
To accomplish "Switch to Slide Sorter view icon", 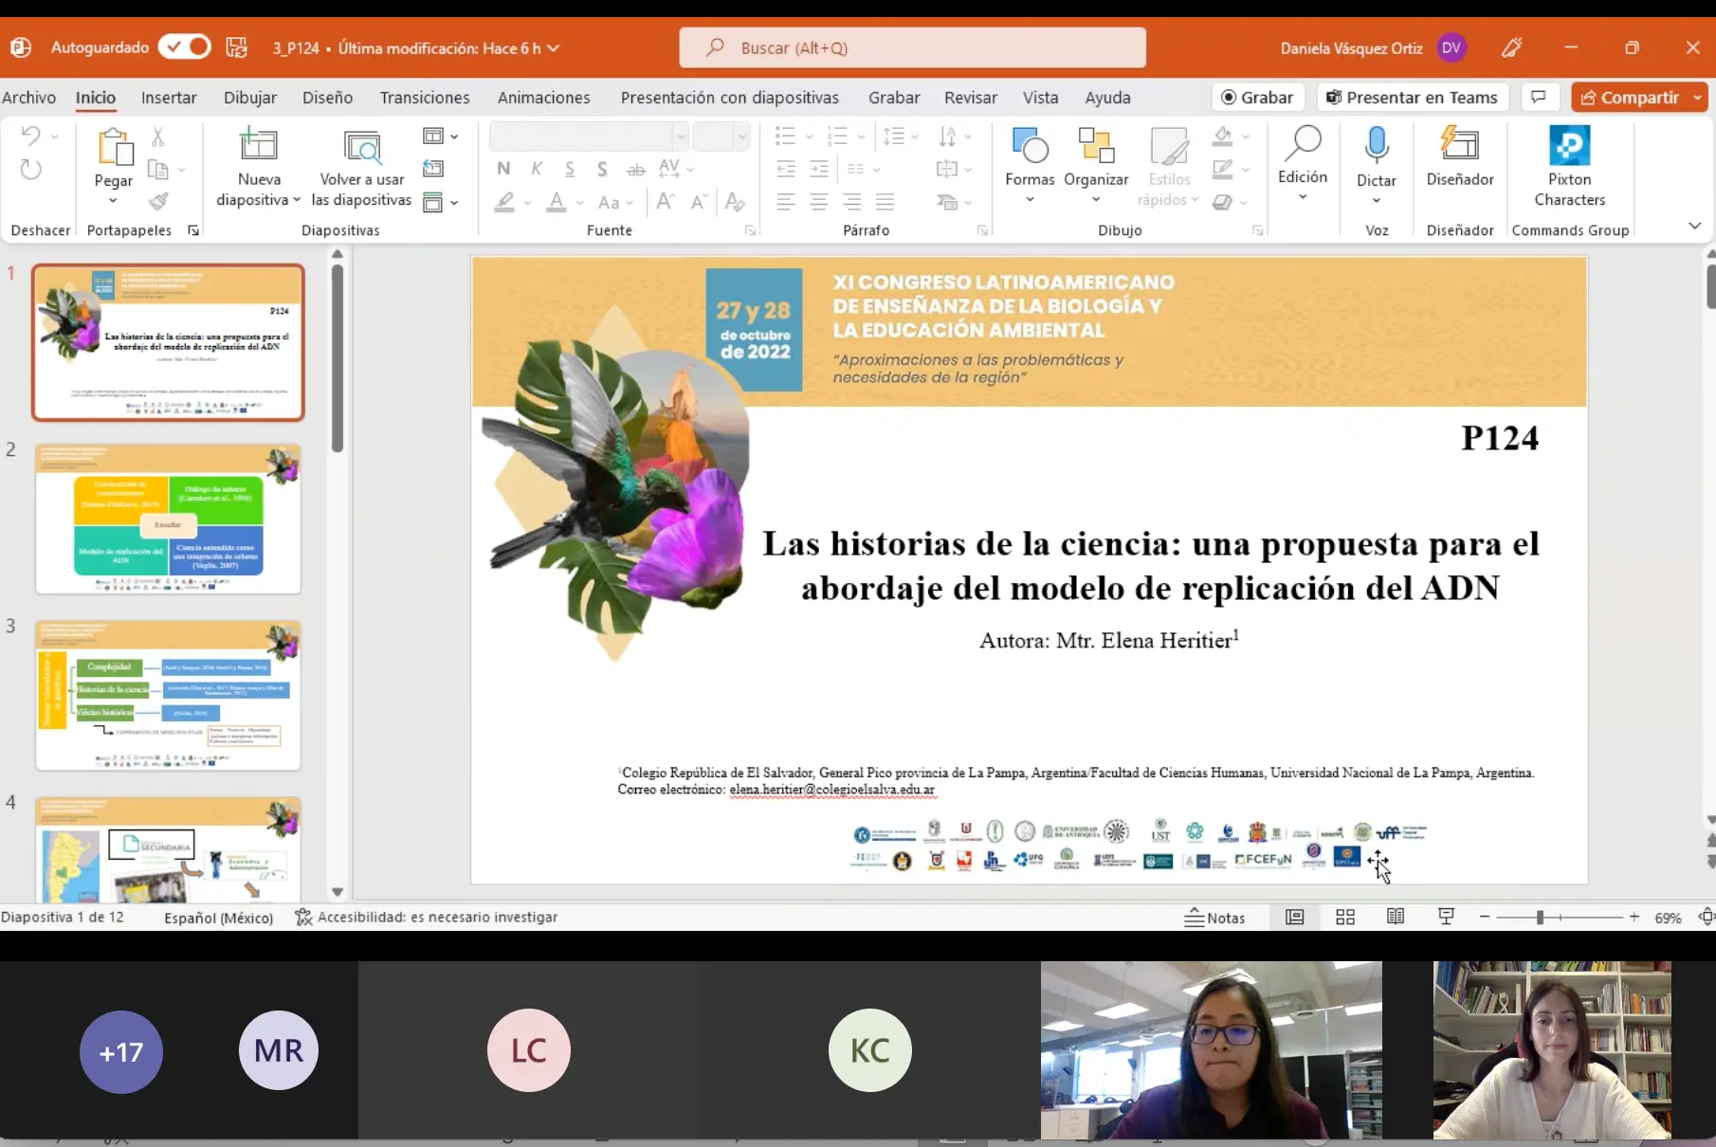I will [x=1345, y=917].
